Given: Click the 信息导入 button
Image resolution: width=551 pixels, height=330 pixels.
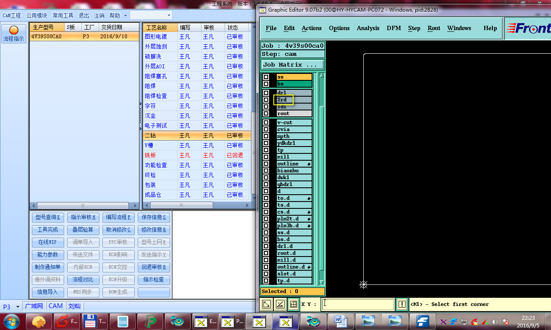Looking at the screenshot, I should point(48,292).
